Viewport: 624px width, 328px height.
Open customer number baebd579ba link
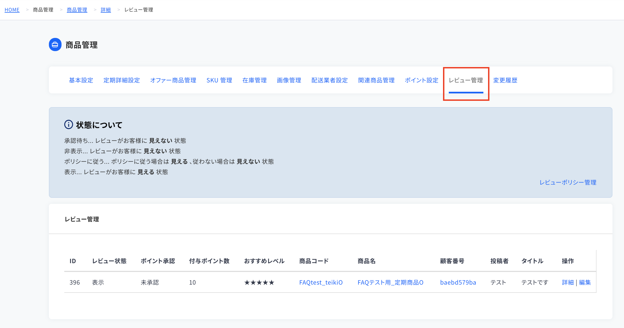458,282
